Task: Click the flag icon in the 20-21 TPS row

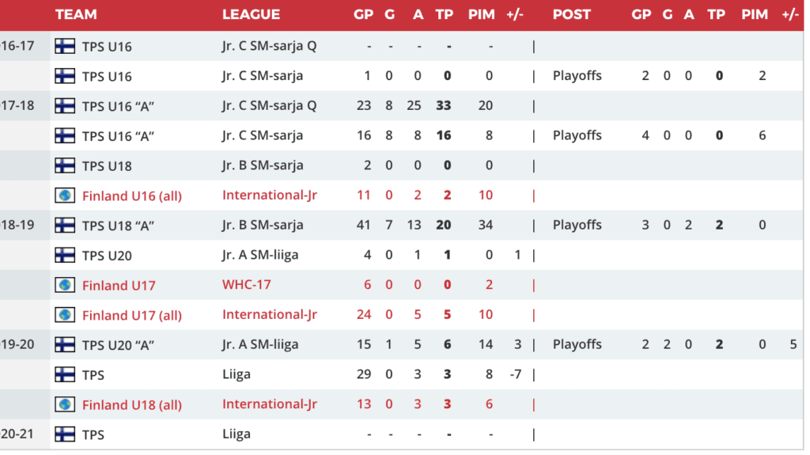Action: [65, 434]
